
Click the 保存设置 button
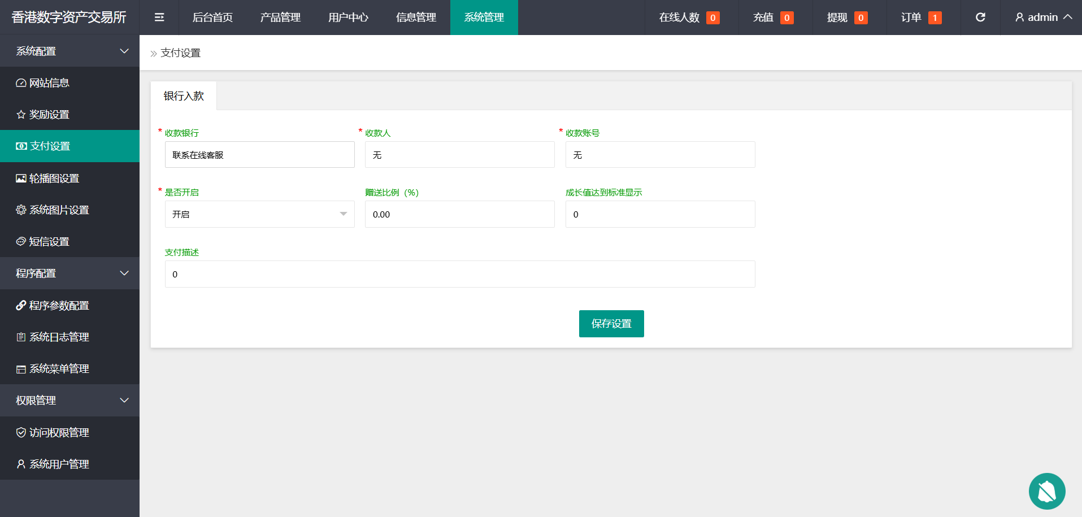pos(611,324)
